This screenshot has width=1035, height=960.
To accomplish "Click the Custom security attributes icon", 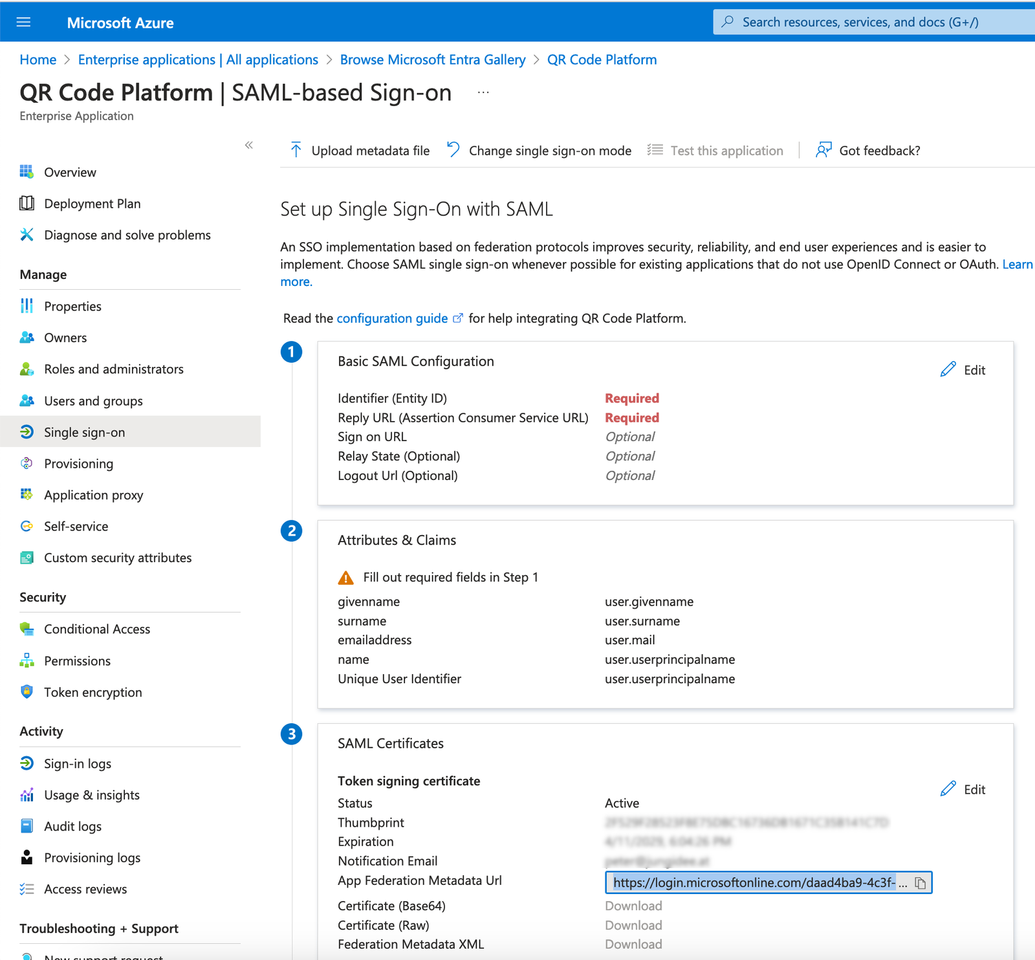I will [27, 557].
